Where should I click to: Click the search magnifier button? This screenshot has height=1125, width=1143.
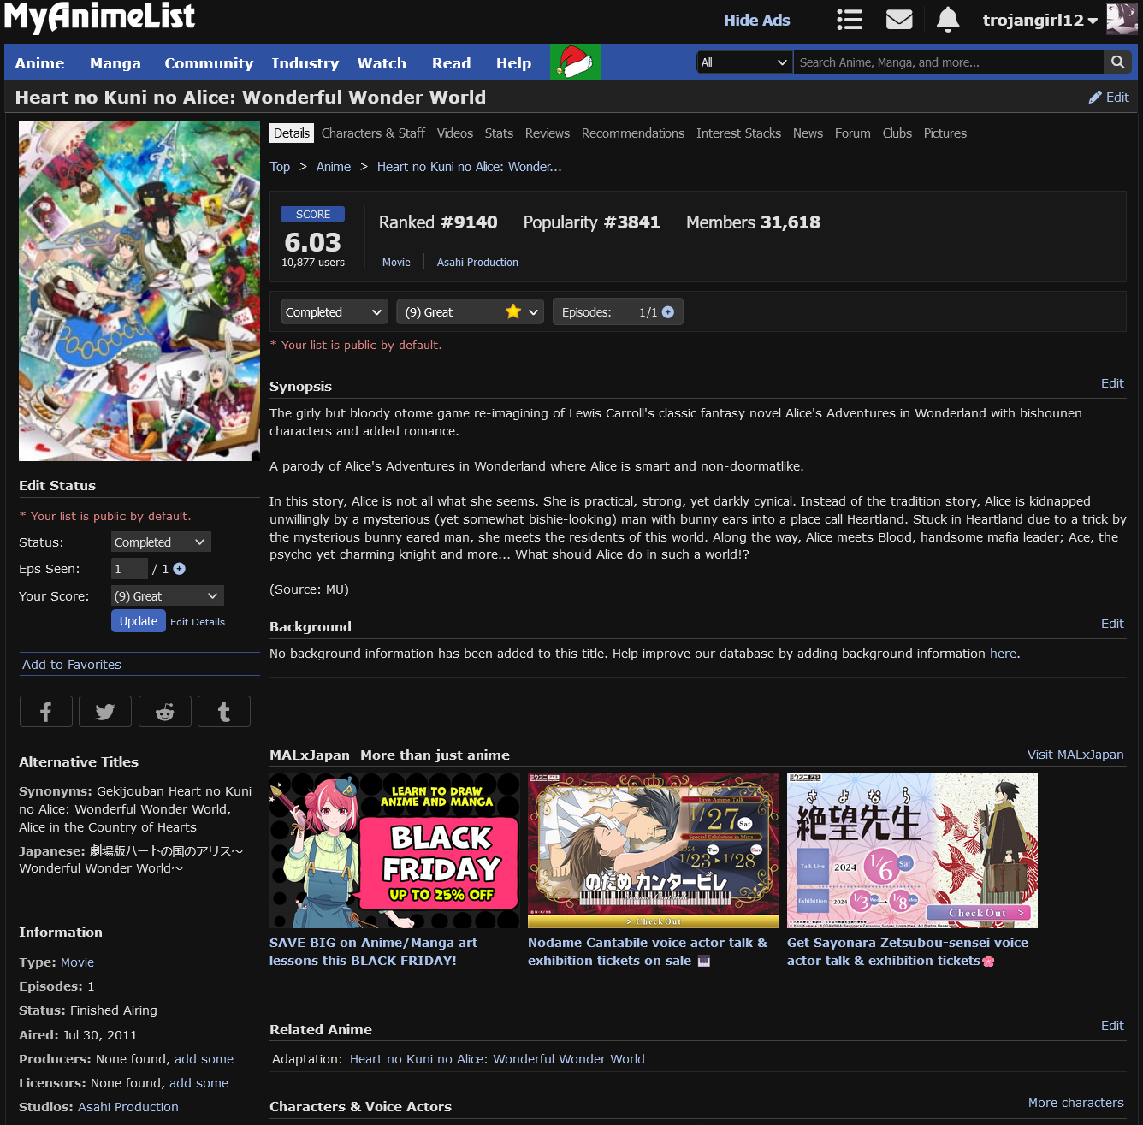pos(1117,62)
